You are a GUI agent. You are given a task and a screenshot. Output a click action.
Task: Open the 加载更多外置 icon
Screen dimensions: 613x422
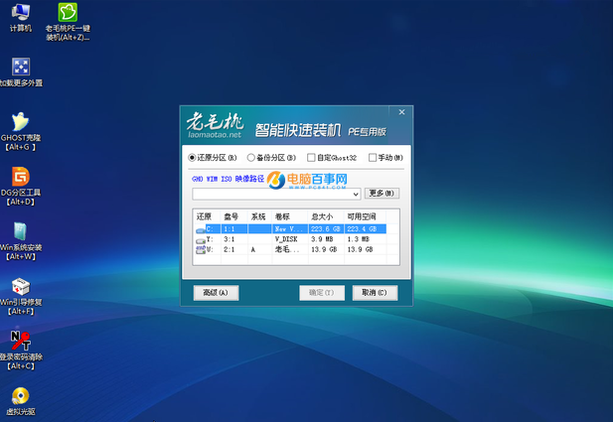coord(21,68)
